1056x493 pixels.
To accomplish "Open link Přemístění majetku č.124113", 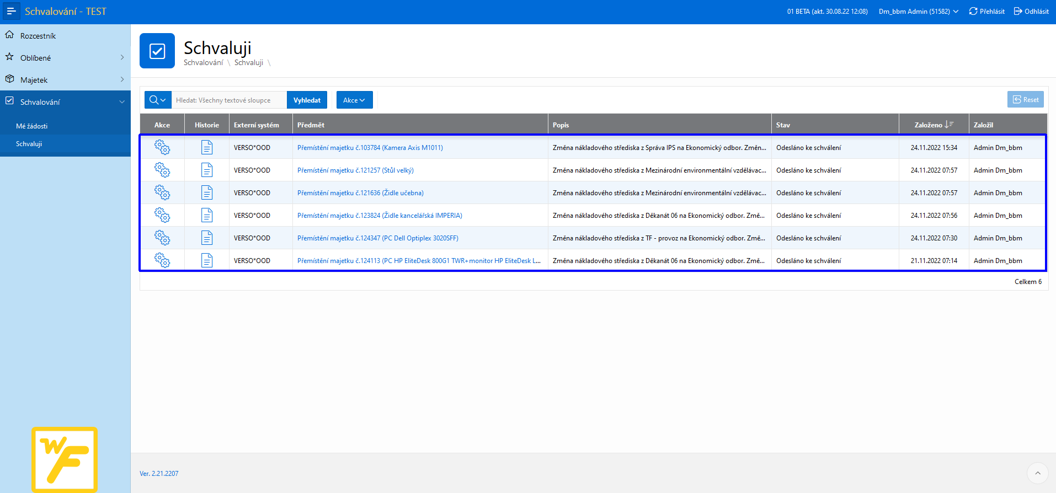I will pos(419,260).
